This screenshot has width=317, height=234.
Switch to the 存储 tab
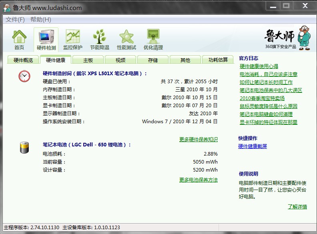[x=153, y=60]
